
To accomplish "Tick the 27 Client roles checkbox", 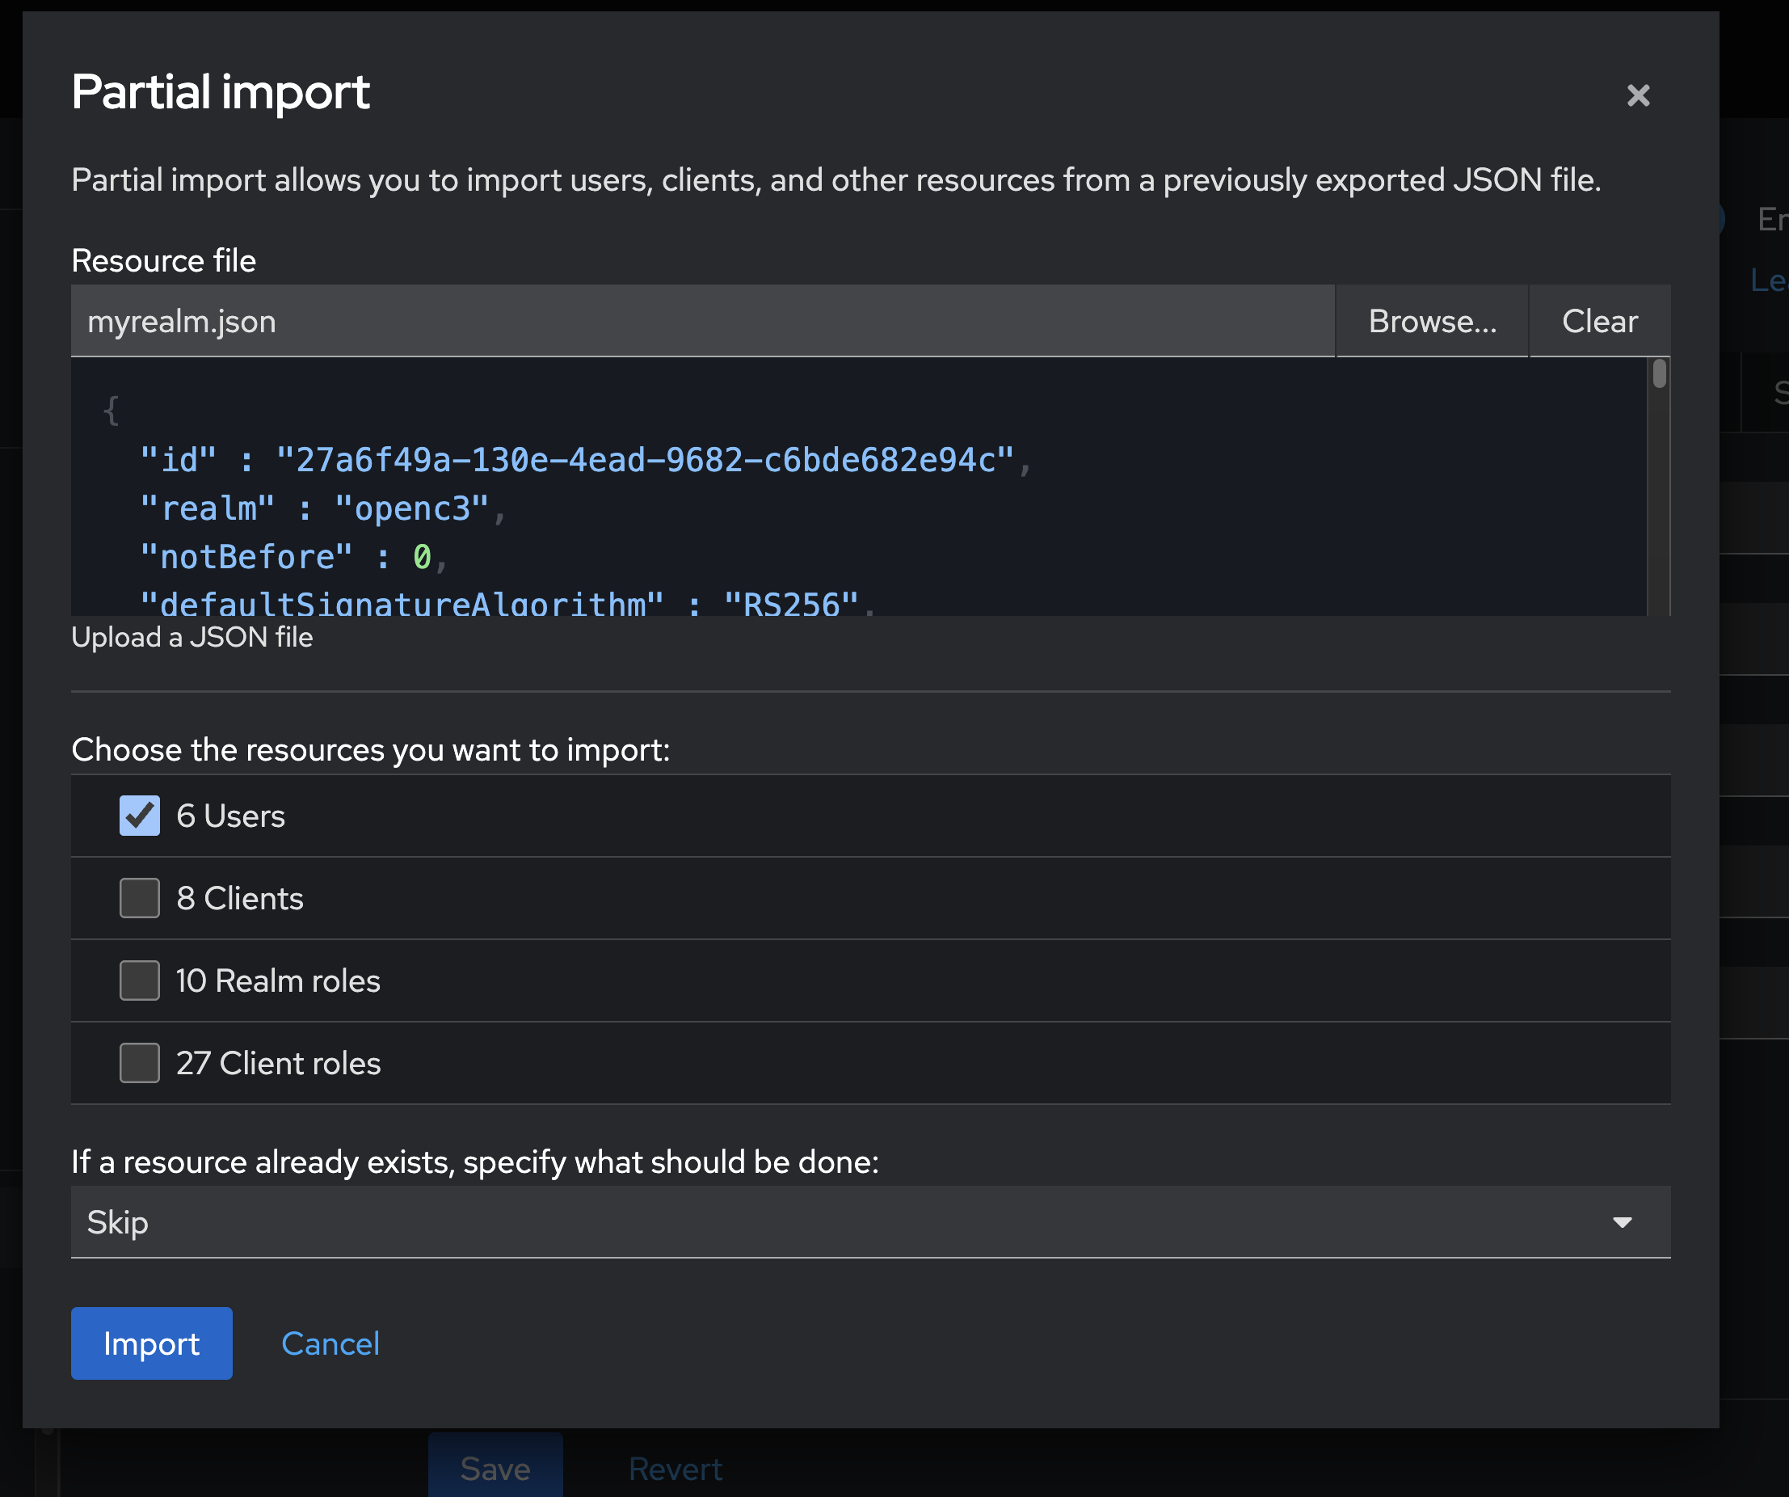I will pos(140,1063).
